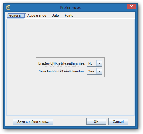This screenshot has width=143, height=134.
Task: Switch to the General tab
Action: (x=16, y=16)
